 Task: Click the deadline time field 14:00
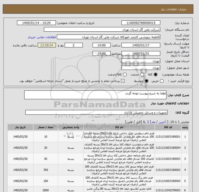pyautogui.click(x=102, y=45)
